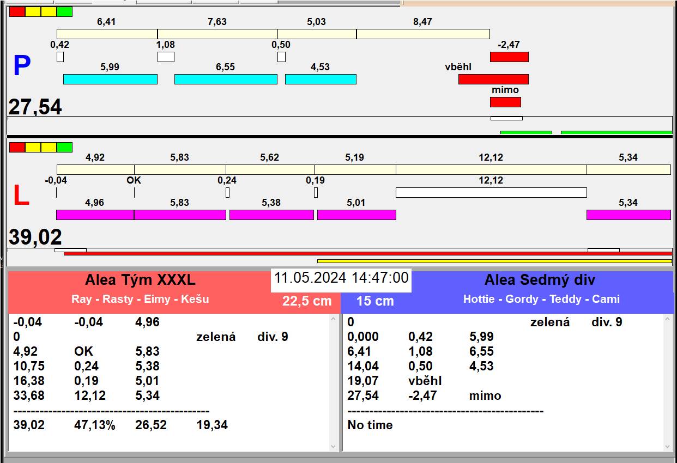677x463 pixels.
Task: Click the 19,07 row value in right results
Action: (x=363, y=381)
